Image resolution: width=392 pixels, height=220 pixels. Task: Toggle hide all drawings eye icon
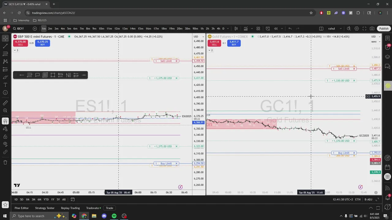(5, 144)
